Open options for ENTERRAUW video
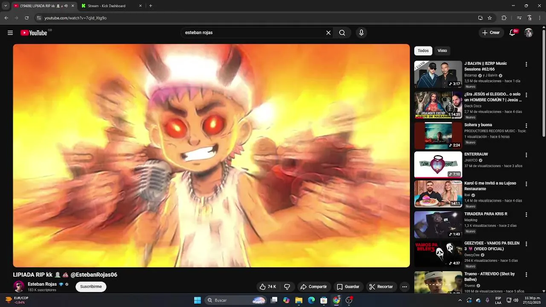Image resolution: width=546 pixels, height=307 pixels. [x=526, y=155]
